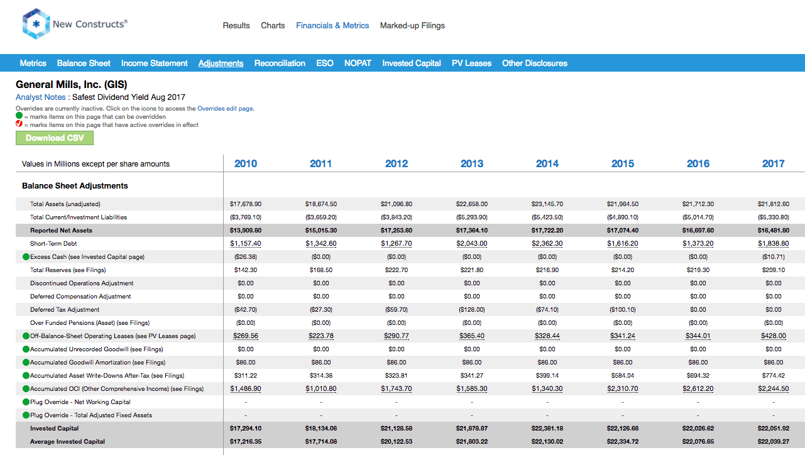Image resolution: width=805 pixels, height=455 pixels.
Task: Click 2010 Invested Capital value $17,294.10
Action: point(246,429)
